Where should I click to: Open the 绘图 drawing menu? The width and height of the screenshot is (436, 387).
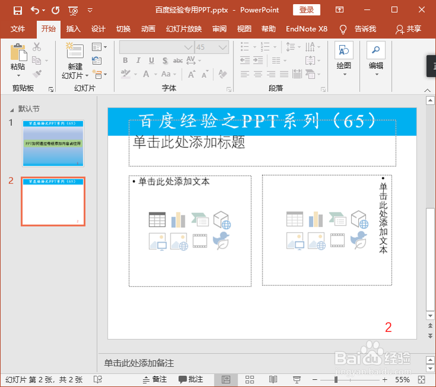pyautogui.click(x=344, y=59)
